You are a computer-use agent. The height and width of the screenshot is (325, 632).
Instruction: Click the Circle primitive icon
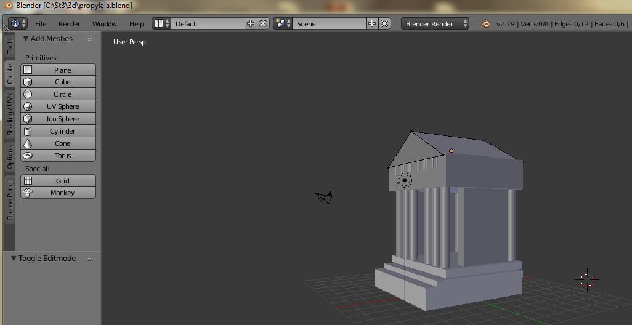coord(28,94)
